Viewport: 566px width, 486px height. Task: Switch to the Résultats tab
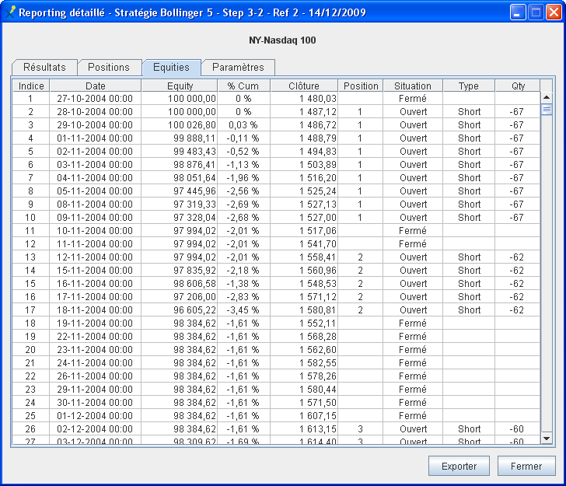tap(44, 68)
